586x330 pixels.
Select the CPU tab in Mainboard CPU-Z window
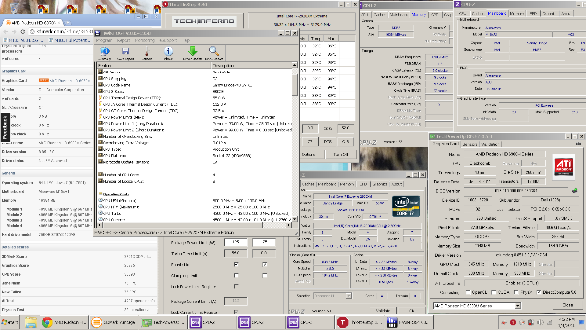[462, 13]
